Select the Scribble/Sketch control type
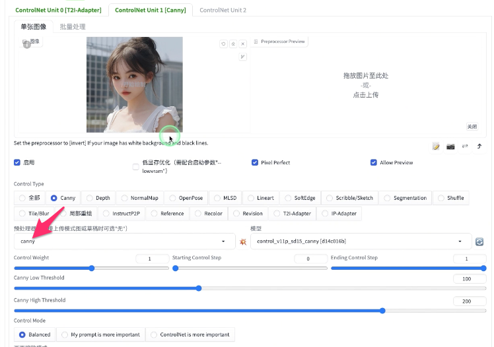The image size is (494, 347). coord(350,198)
